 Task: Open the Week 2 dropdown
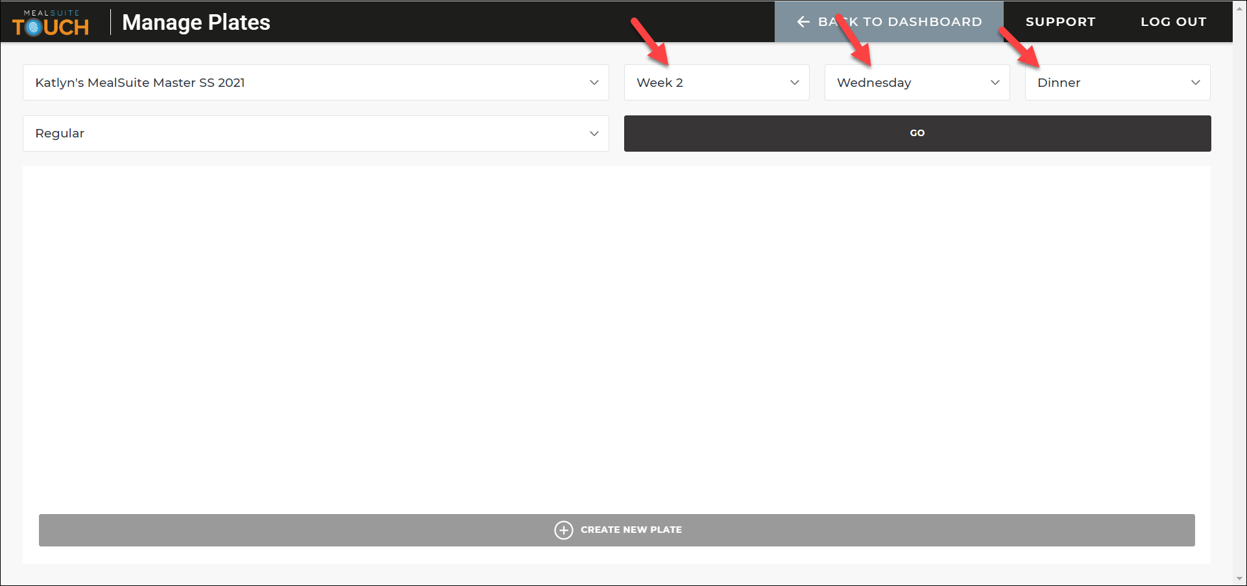(x=716, y=82)
